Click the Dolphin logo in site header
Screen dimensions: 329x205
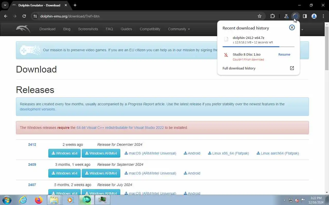pyautogui.click(x=23, y=29)
